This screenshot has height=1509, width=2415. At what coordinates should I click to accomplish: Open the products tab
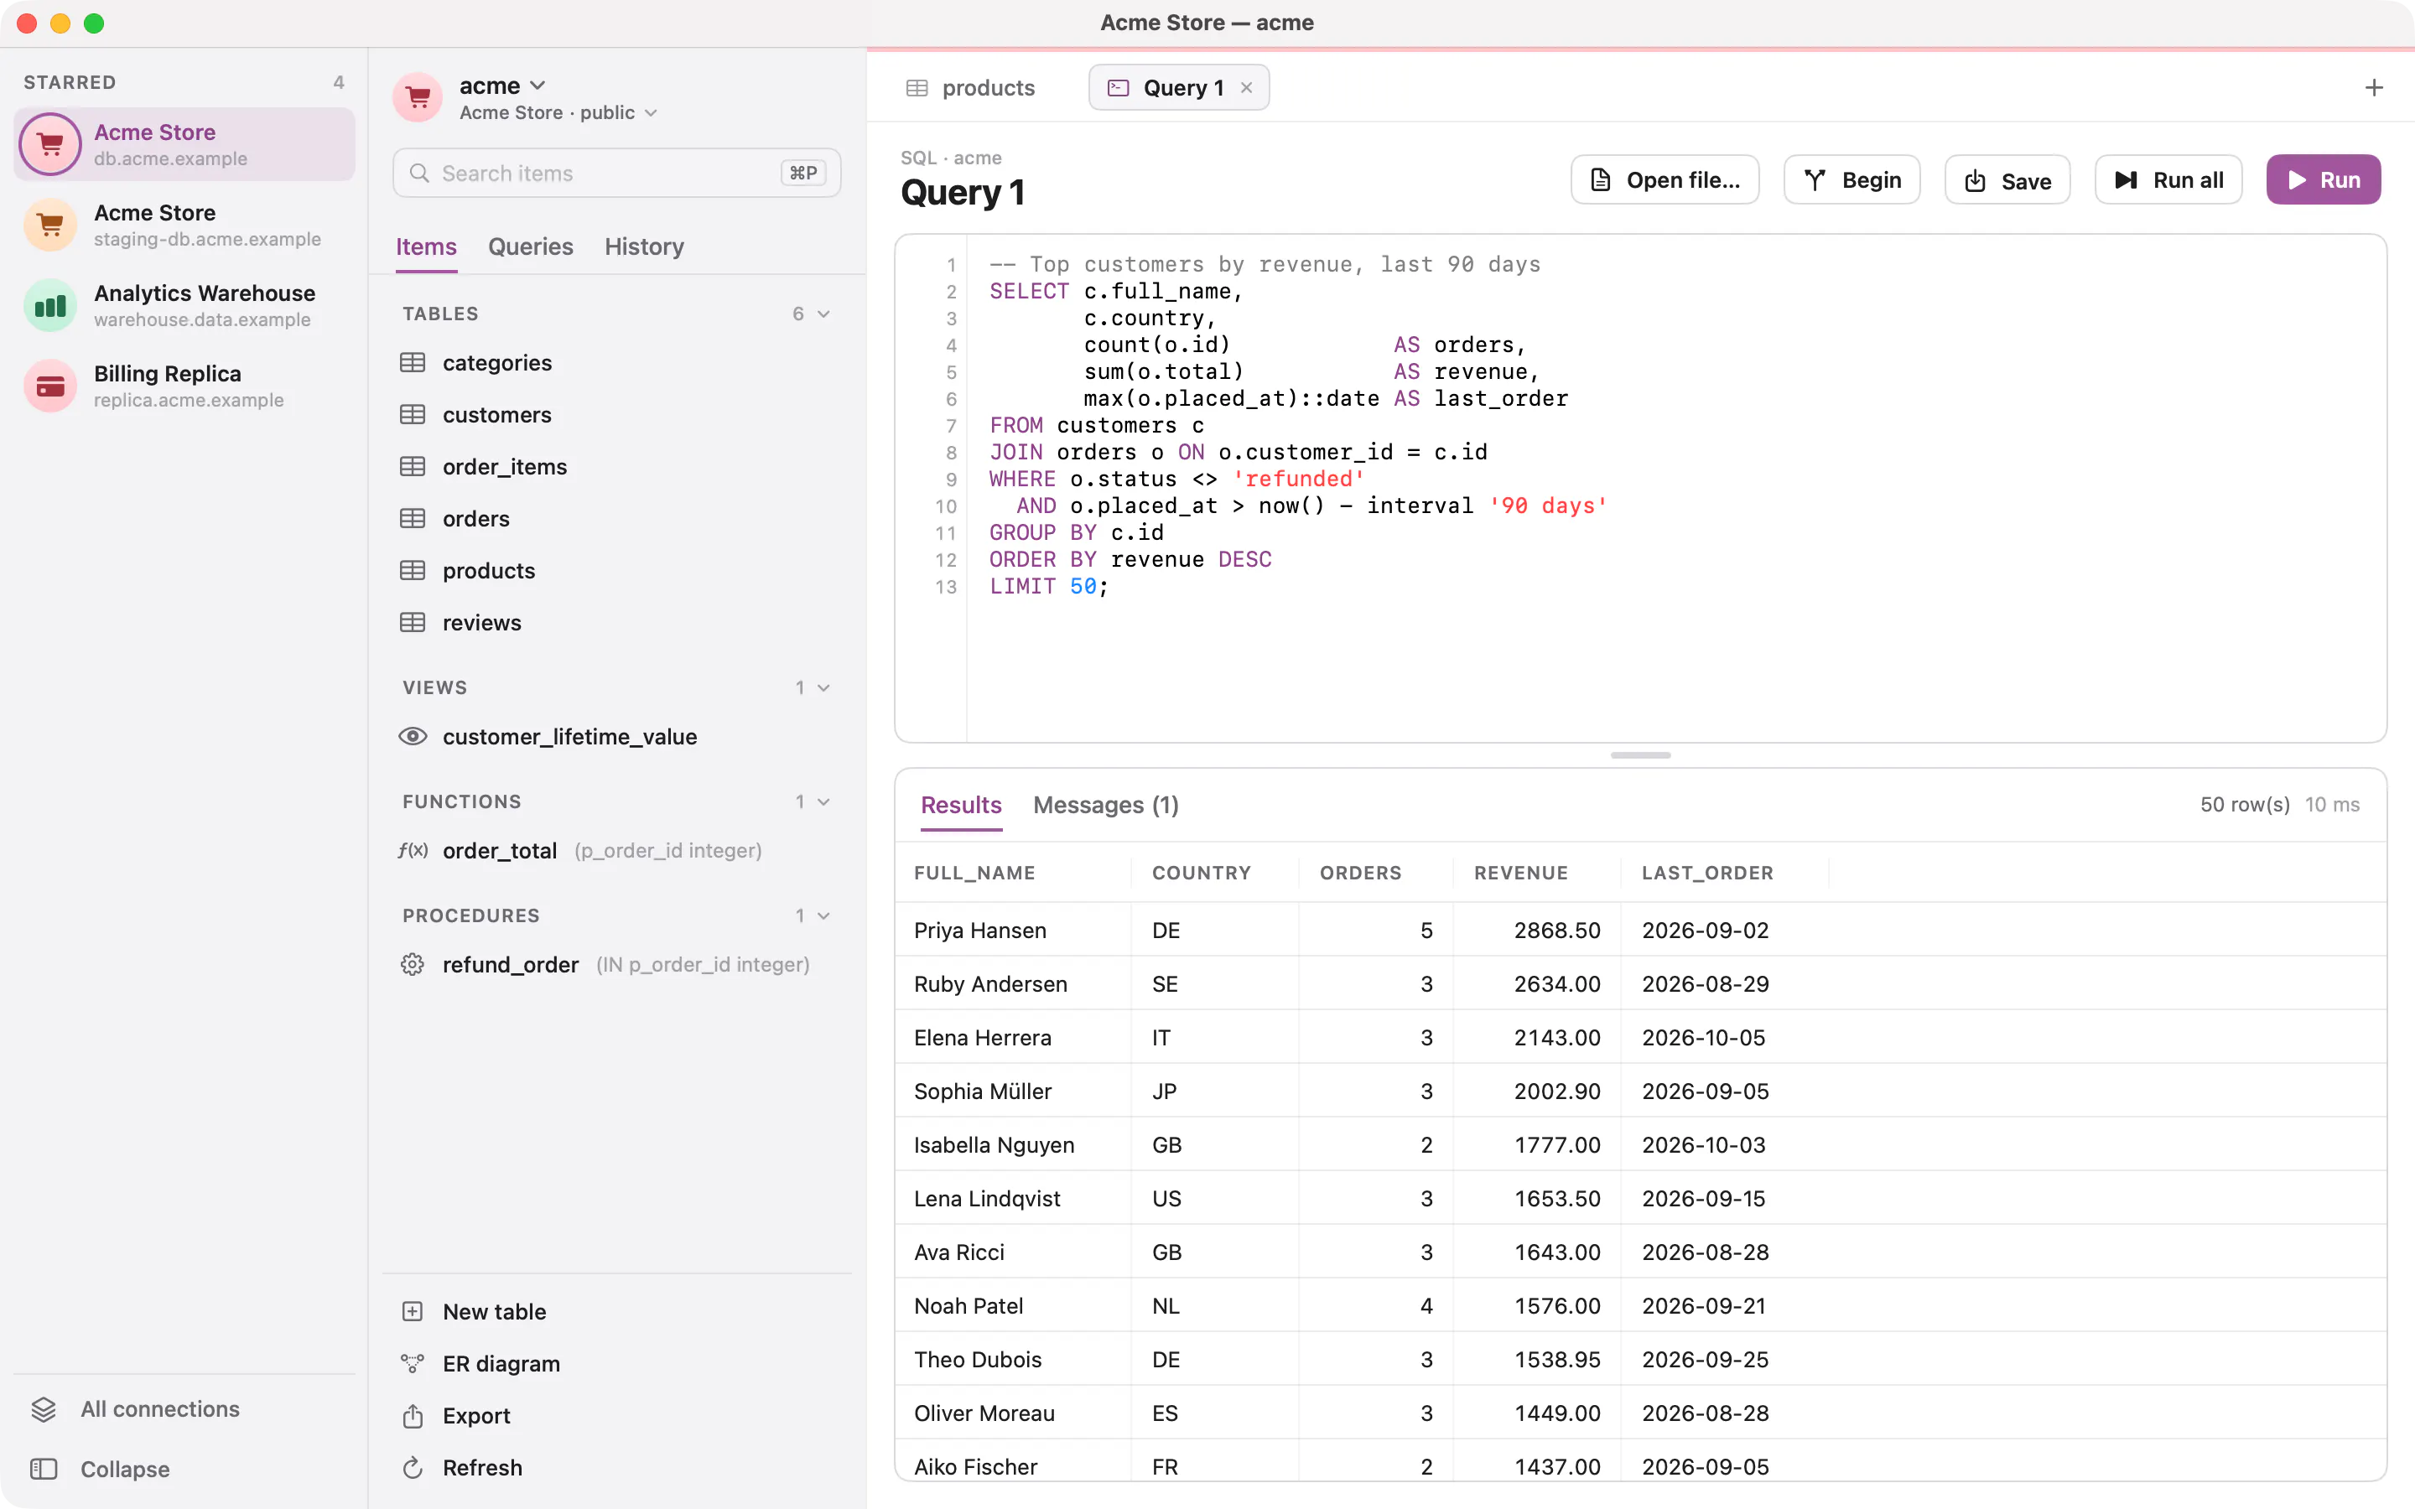(970, 88)
